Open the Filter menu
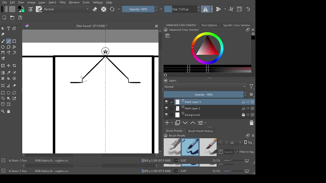 [x=63, y=2]
